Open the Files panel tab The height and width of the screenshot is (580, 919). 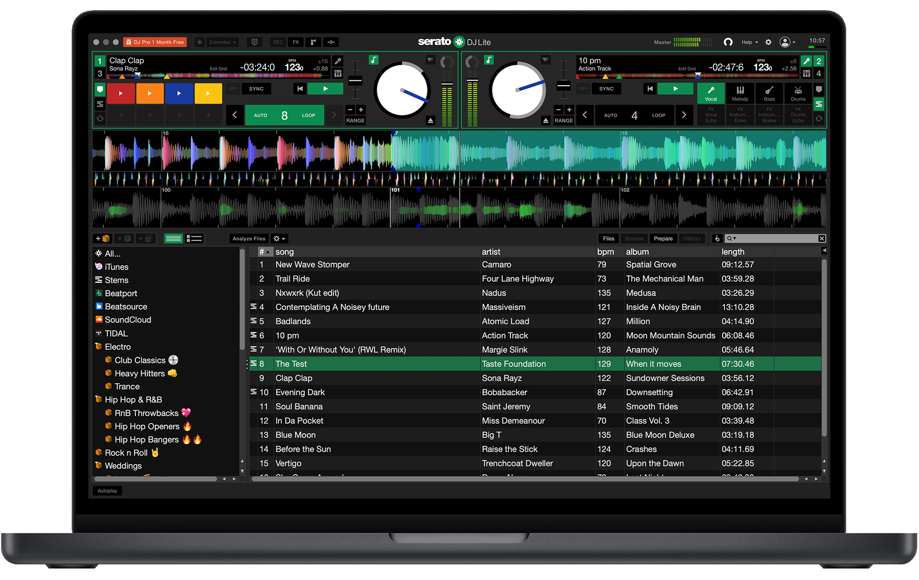(608, 238)
